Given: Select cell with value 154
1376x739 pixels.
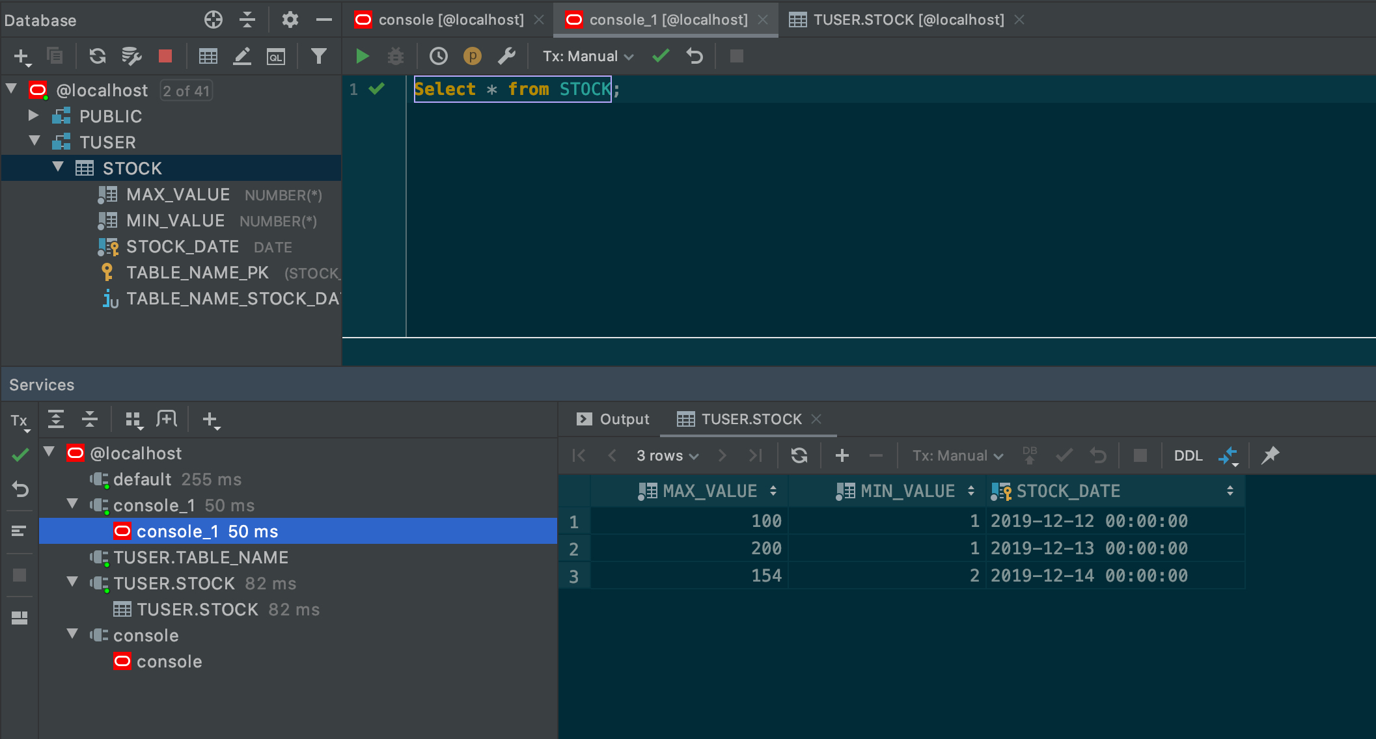Looking at the screenshot, I should 765,576.
